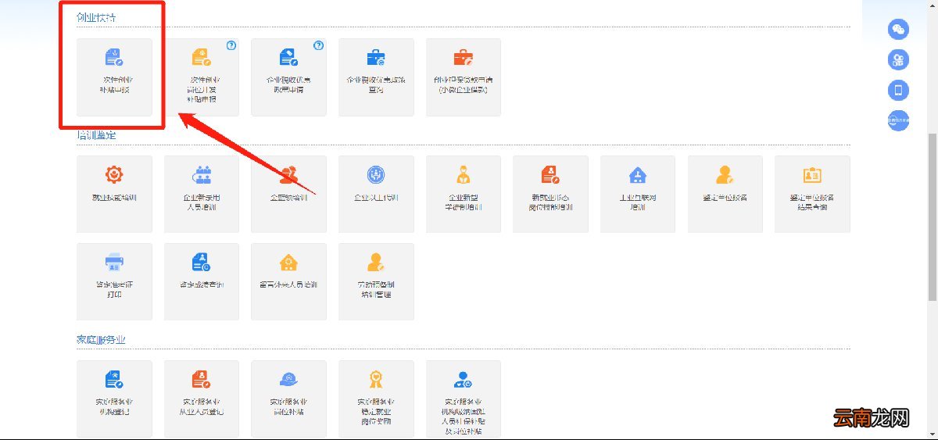Open the 一次性创业补贴申报 tile inside the red box

115,77
